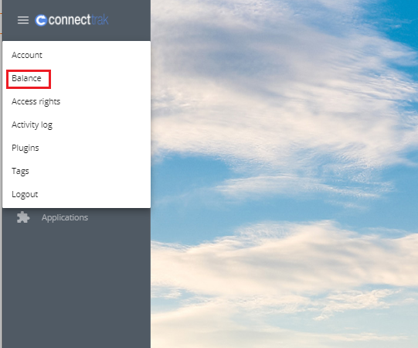This screenshot has height=348, width=418.
Task: Click blank white space right of Tags
Action: tap(90, 172)
